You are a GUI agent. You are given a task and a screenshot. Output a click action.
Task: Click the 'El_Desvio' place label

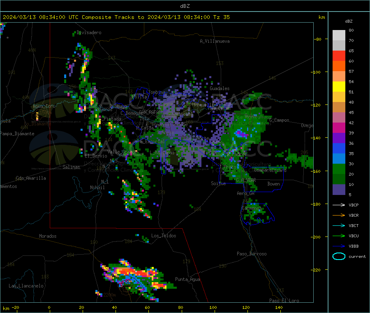[x=96, y=156]
